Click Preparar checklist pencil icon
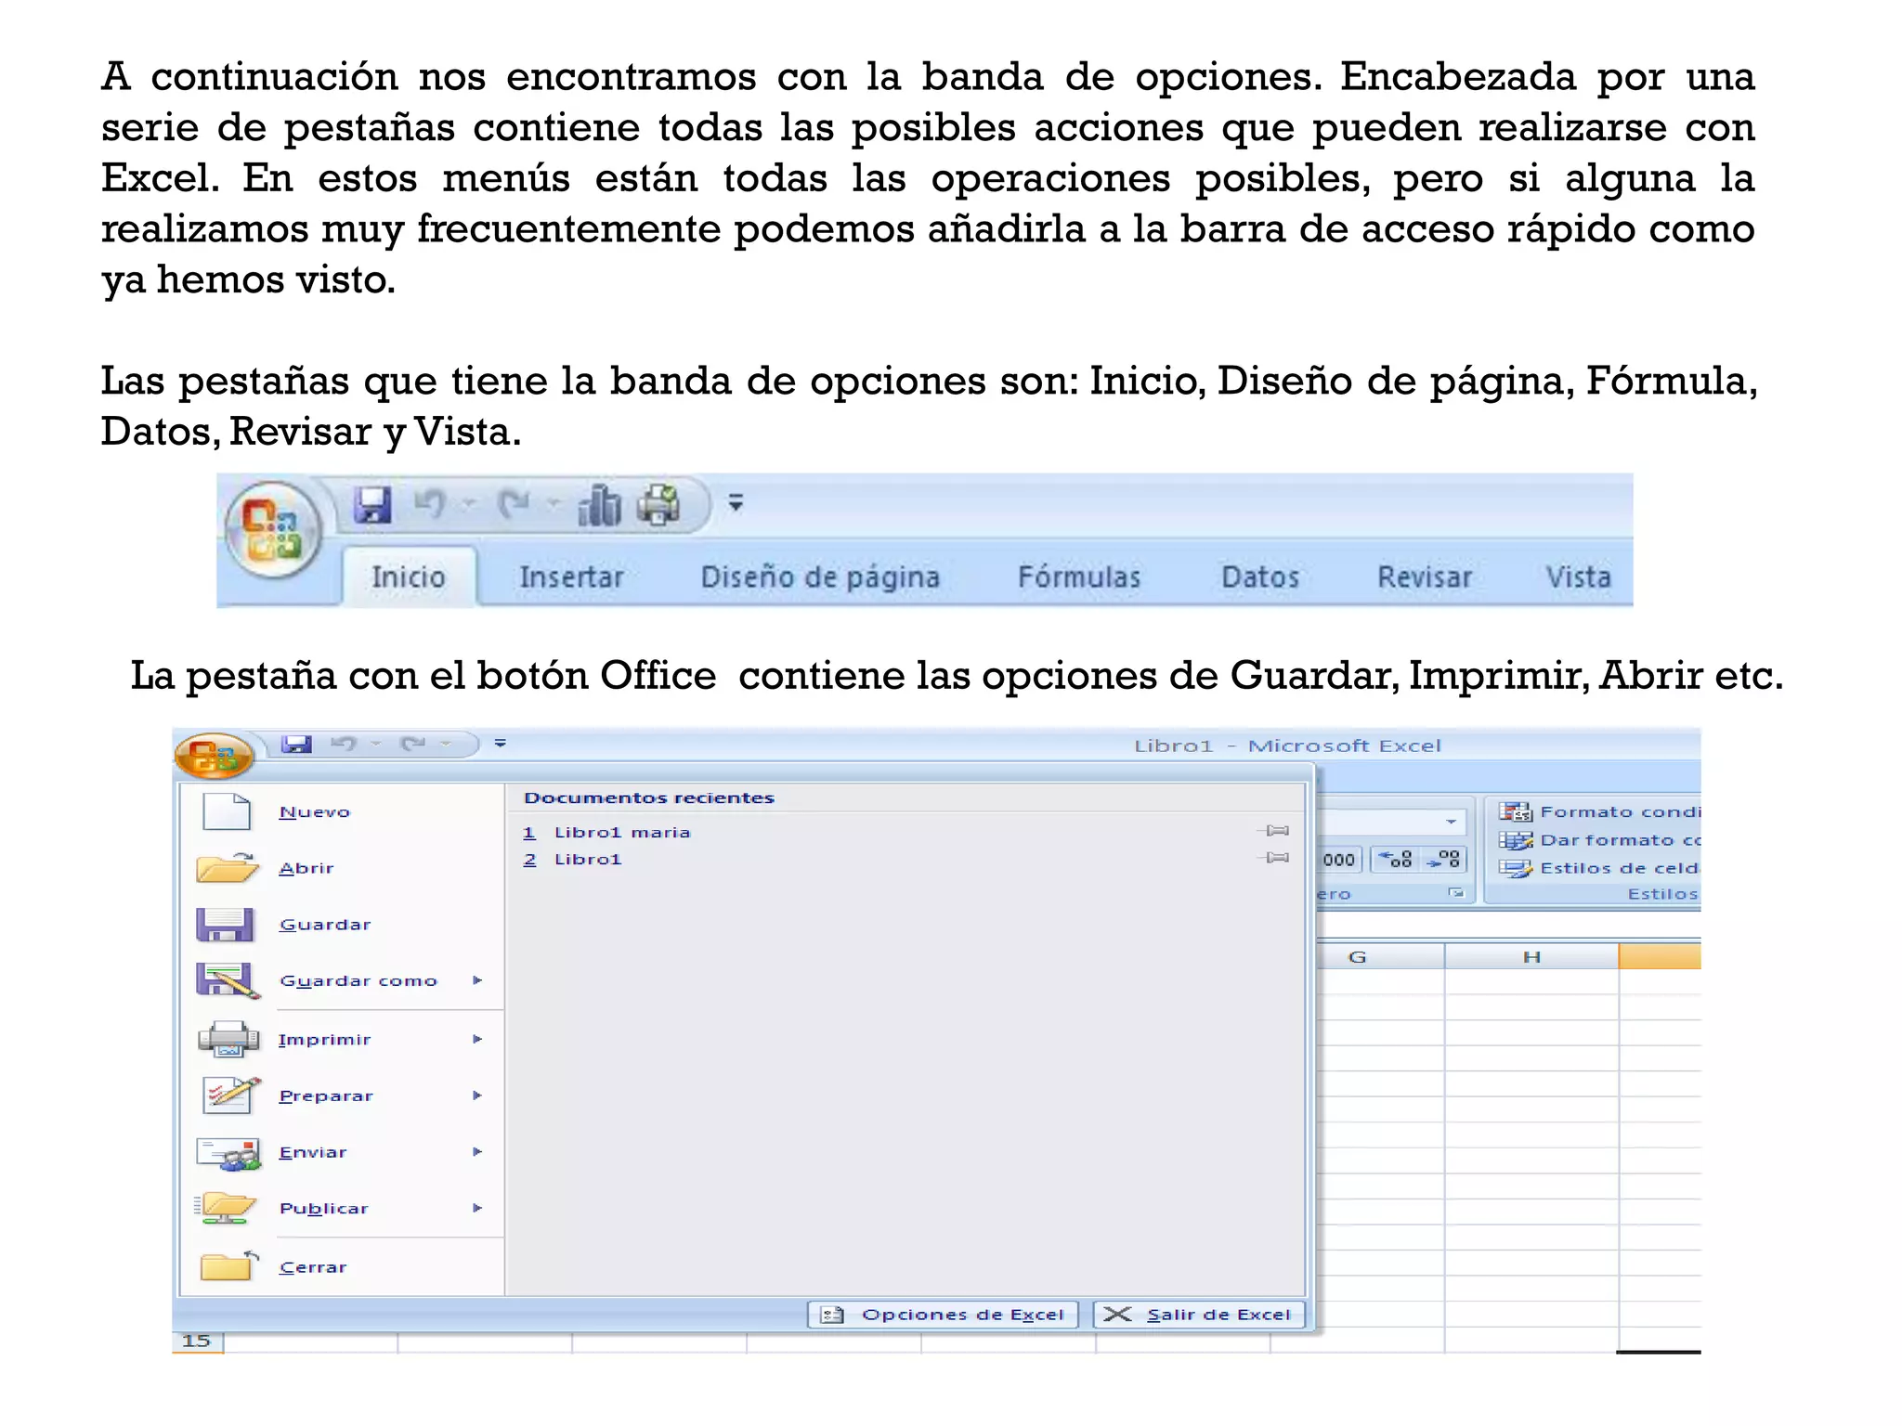The image size is (1902, 1426). click(x=231, y=1095)
